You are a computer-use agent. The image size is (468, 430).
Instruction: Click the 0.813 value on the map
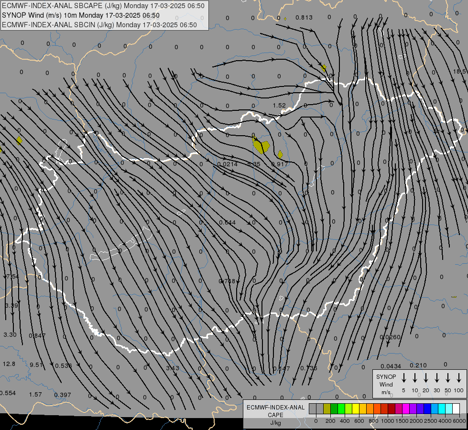[304, 18]
